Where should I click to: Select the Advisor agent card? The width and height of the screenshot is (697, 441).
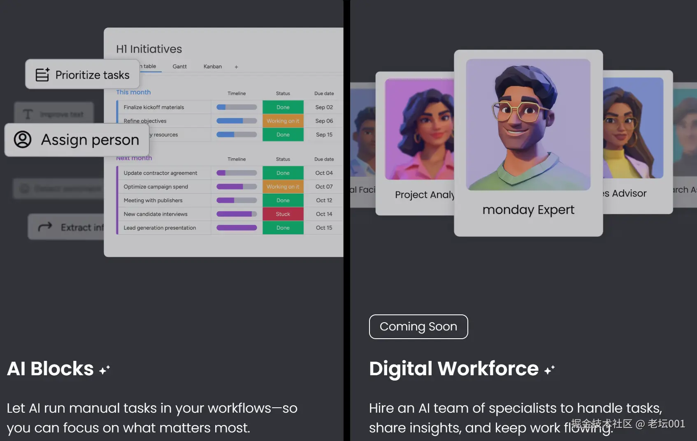pos(638,142)
